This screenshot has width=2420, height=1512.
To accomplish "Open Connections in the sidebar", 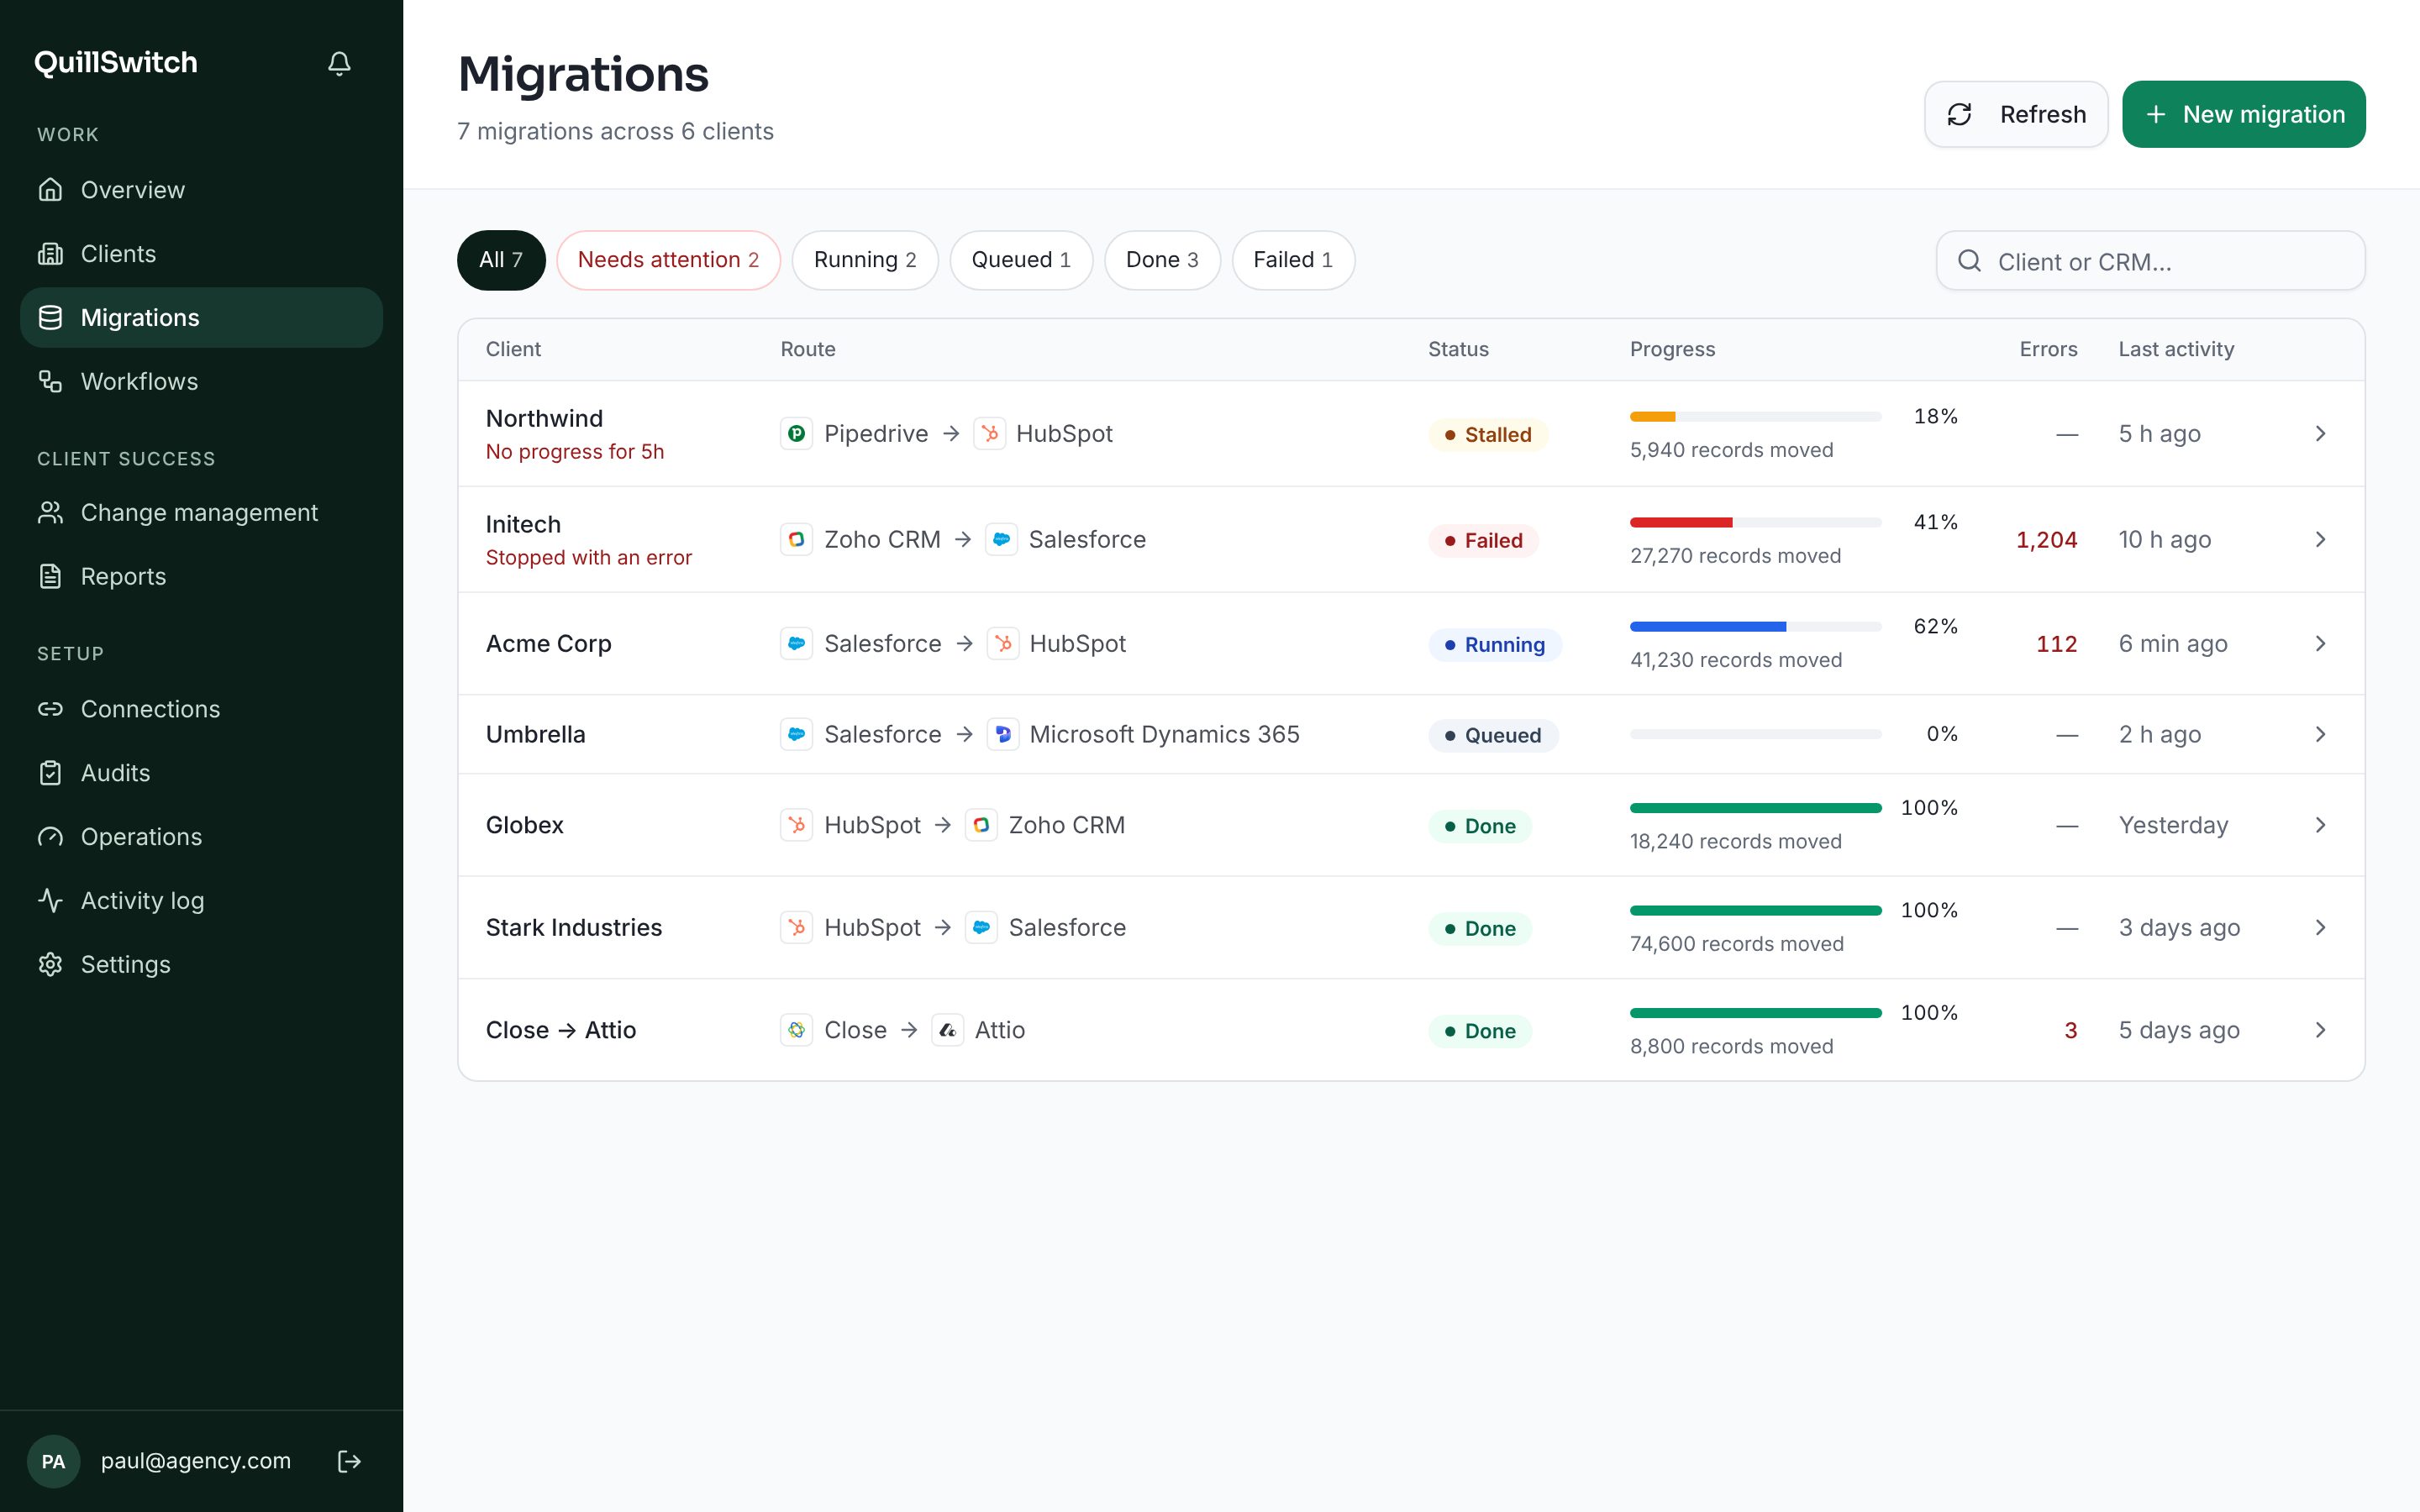I will 201,709.
